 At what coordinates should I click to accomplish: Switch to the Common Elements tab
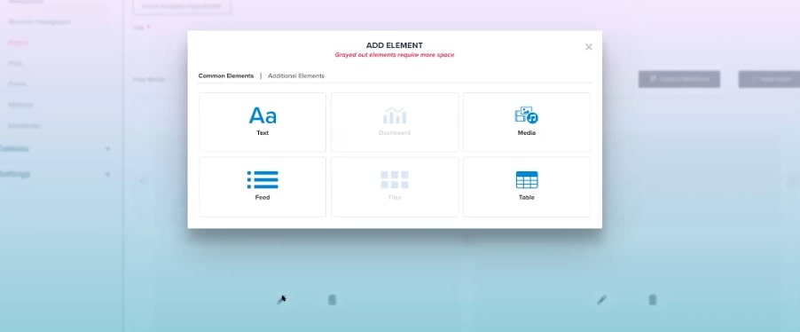(226, 75)
